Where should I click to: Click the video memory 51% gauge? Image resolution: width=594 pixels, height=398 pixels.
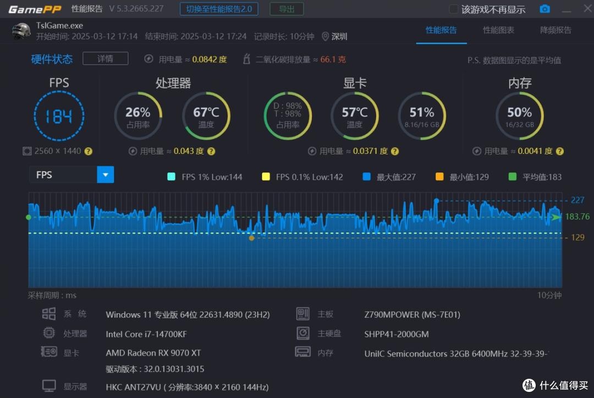422,116
